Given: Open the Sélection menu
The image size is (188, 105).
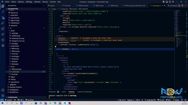Looking at the screenshot, I should point(21,2).
